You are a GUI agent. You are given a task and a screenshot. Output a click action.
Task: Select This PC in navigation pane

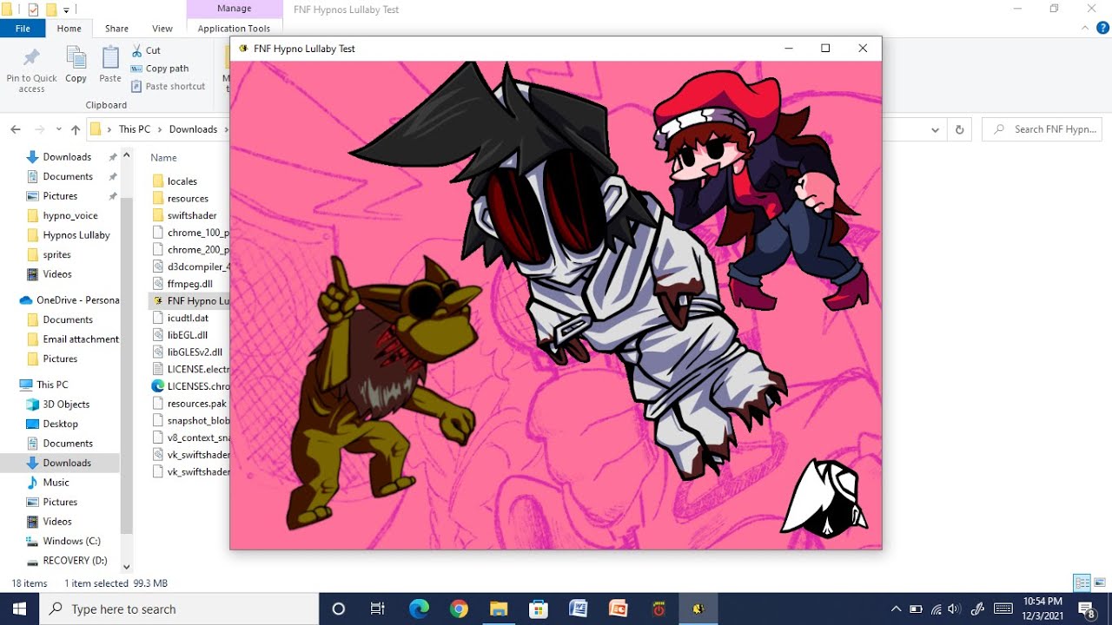tap(52, 385)
